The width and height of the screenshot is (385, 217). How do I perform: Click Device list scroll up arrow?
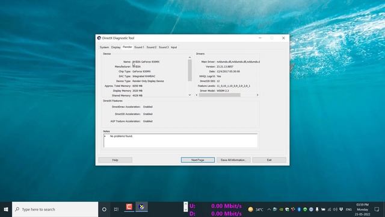tap(189, 57)
